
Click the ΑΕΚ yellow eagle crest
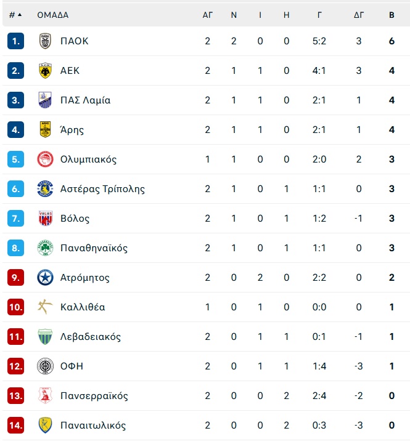click(x=45, y=70)
